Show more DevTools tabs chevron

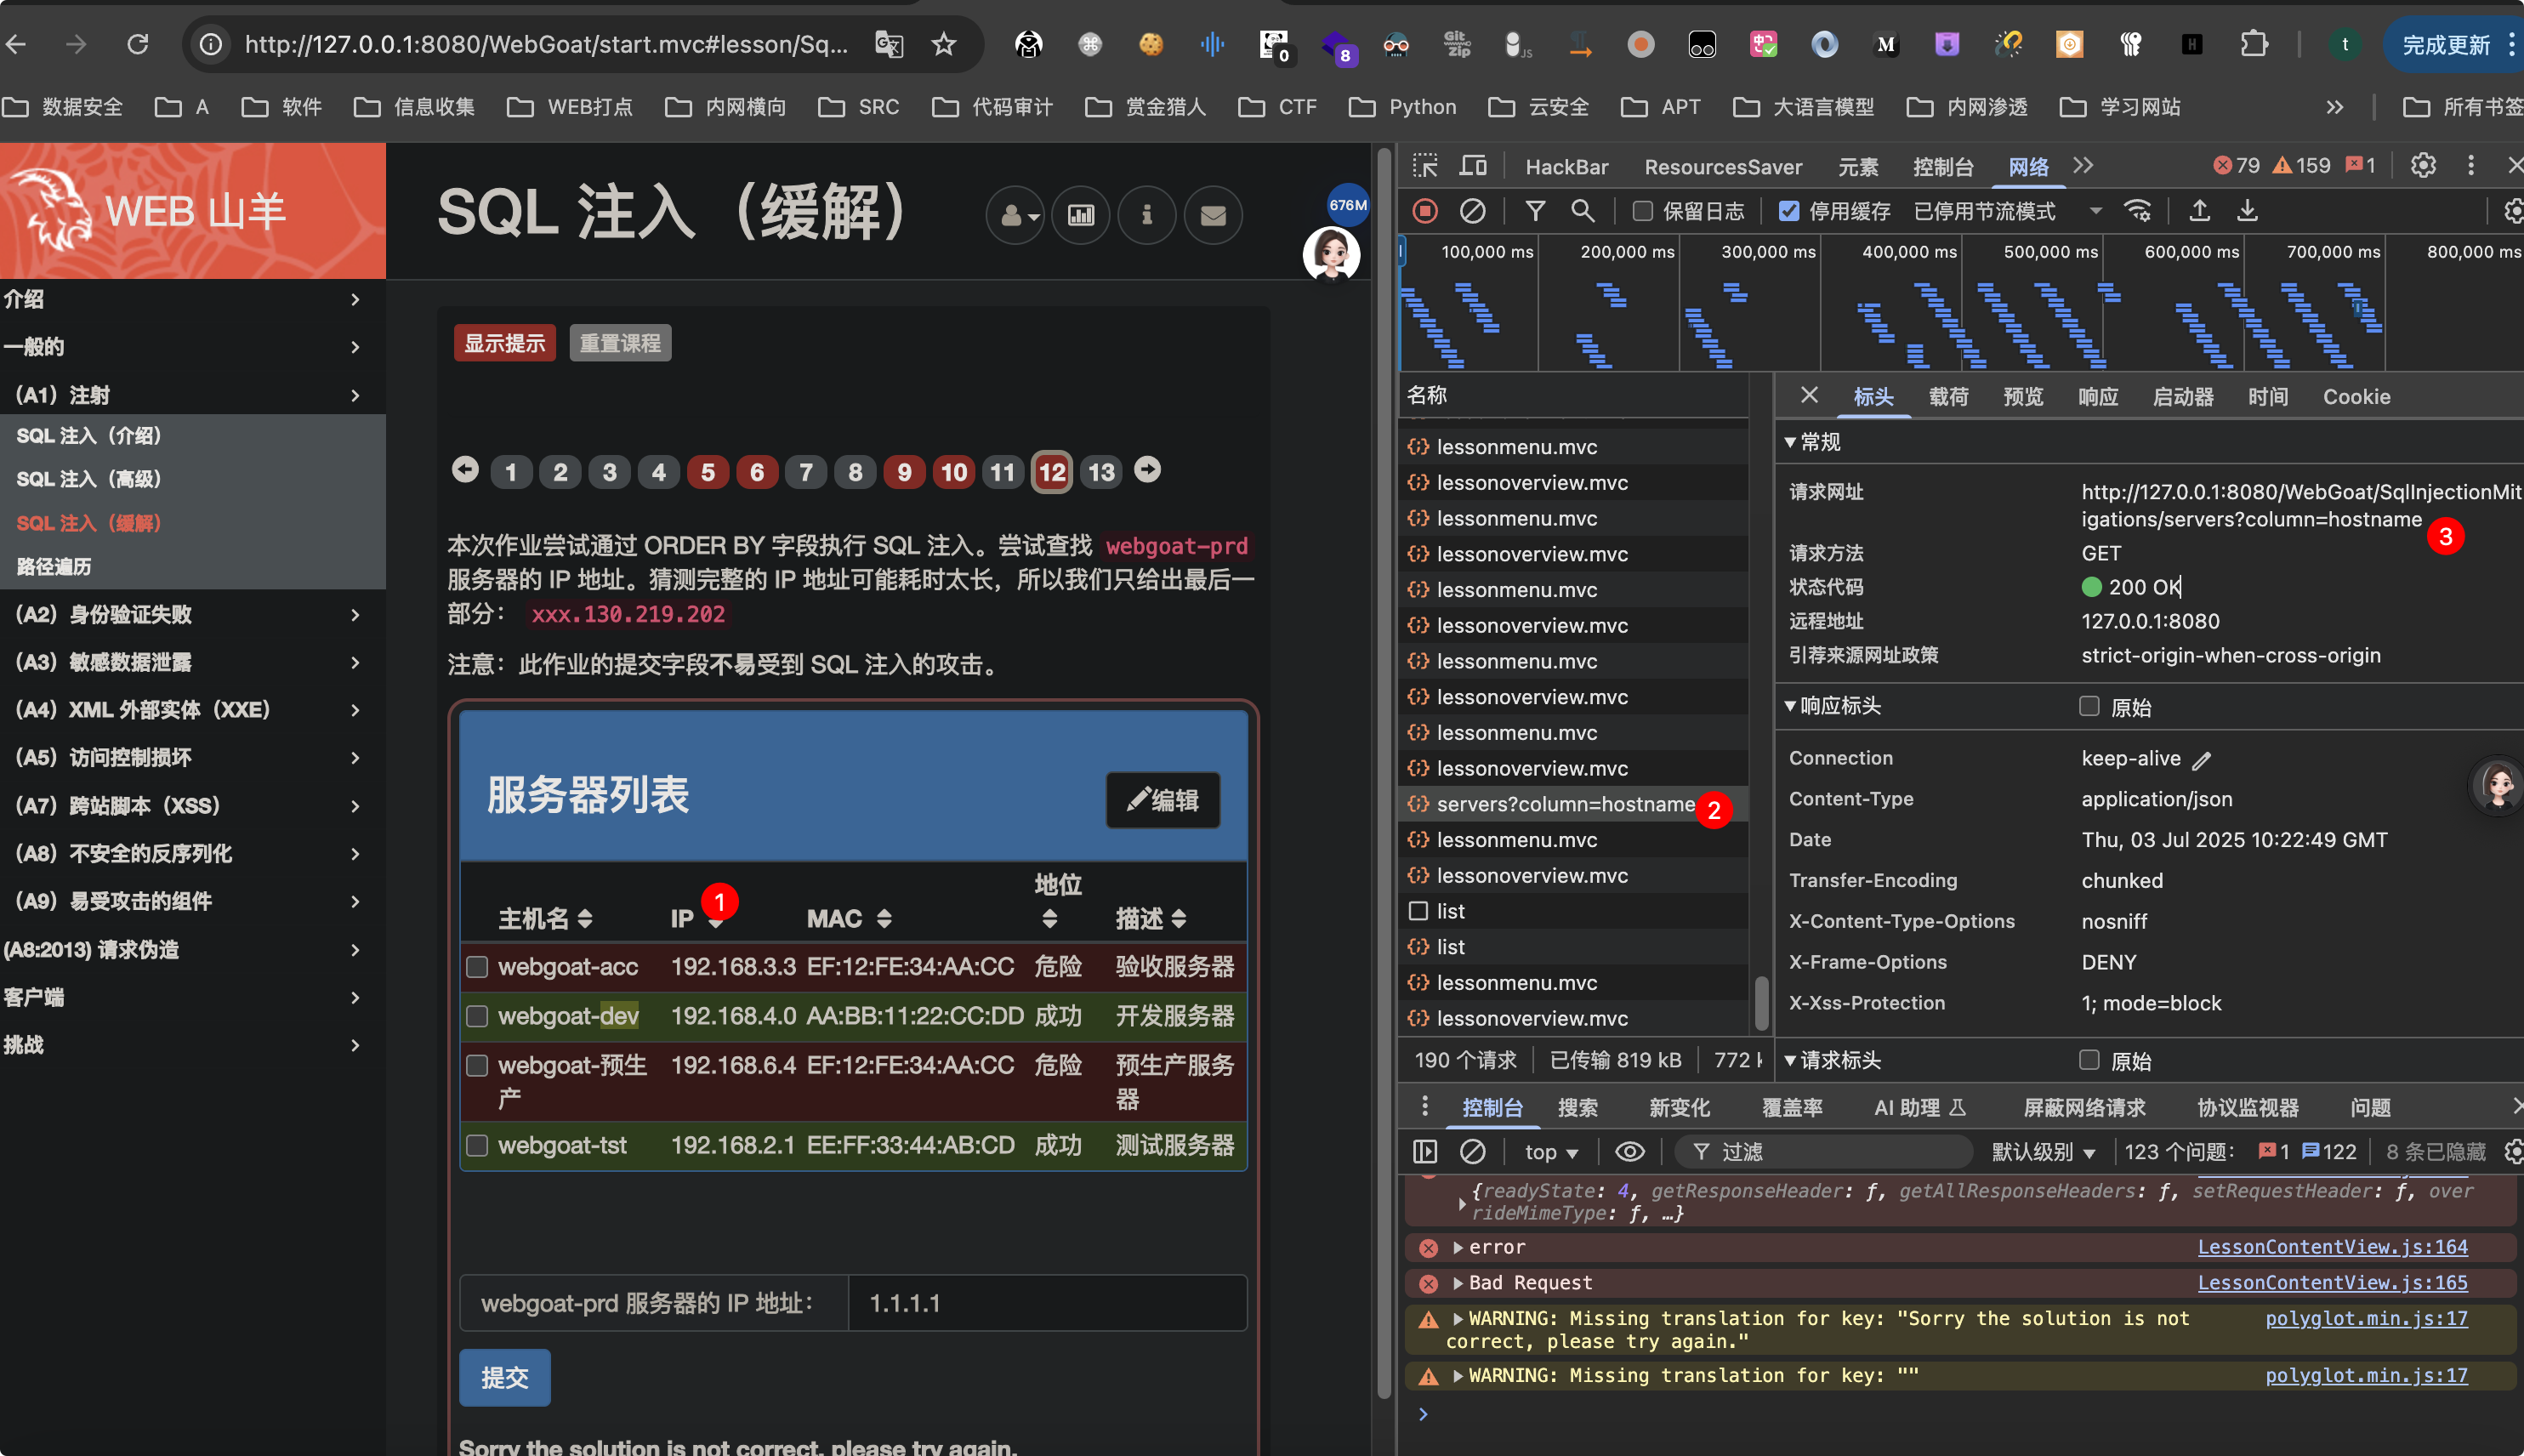coord(2083,166)
